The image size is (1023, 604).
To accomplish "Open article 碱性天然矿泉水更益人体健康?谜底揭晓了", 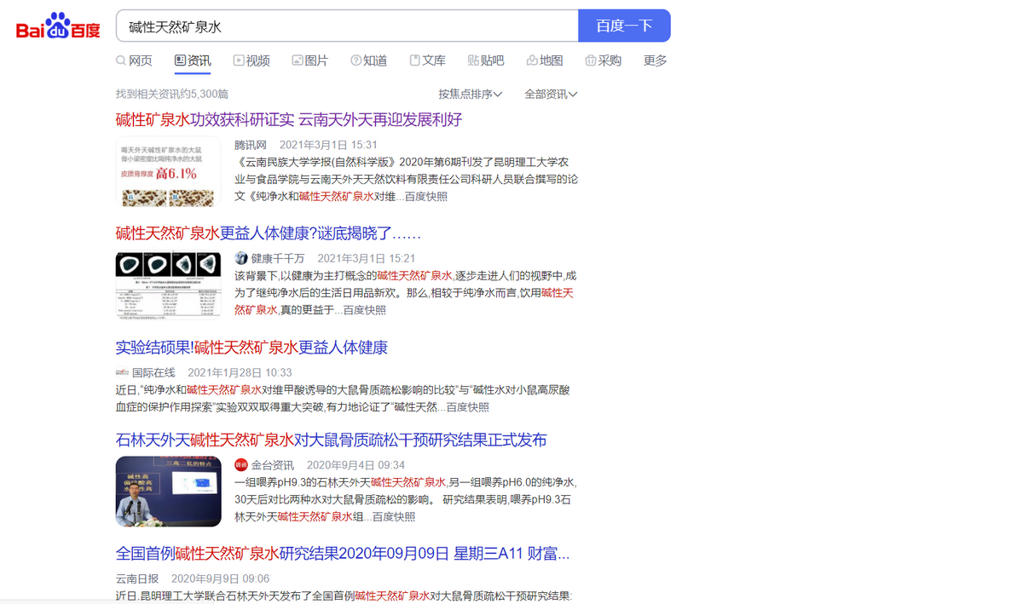I will pyautogui.click(x=269, y=233).
